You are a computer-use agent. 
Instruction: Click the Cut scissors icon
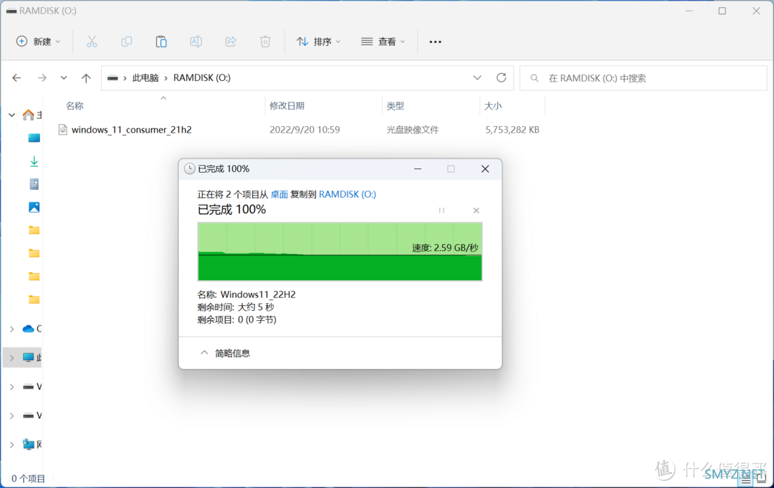[x=92, y=42]
